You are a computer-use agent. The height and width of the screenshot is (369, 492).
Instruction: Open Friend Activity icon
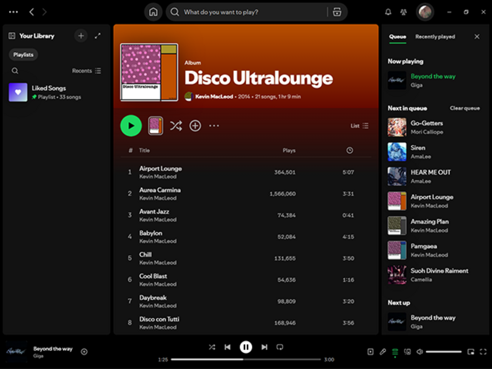403,12
